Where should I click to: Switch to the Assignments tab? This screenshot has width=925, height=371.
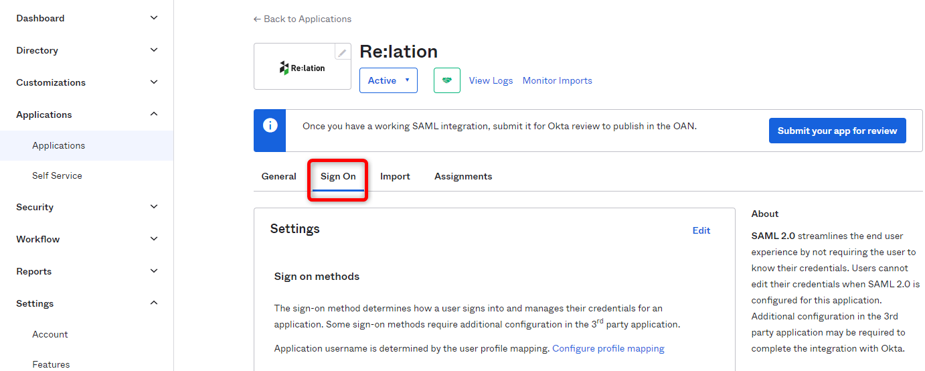(x=463, y=176)
